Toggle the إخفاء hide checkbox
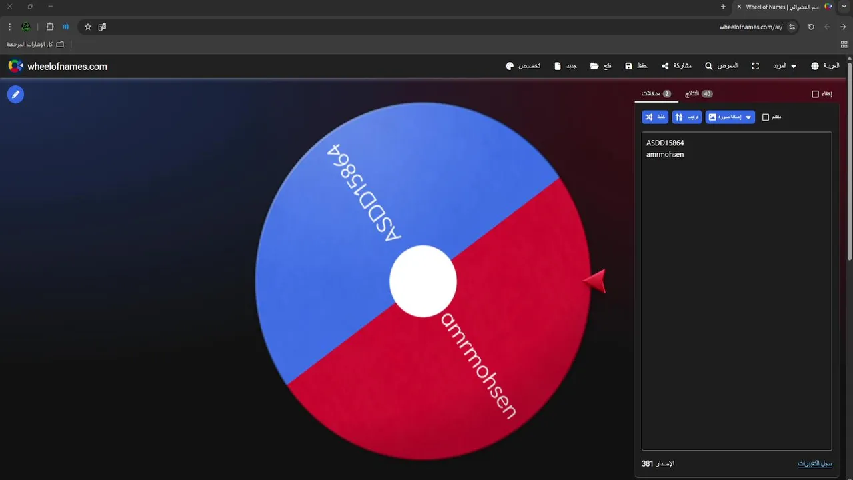This screenshot has width=853, height=480. click(x=815, y=94)
